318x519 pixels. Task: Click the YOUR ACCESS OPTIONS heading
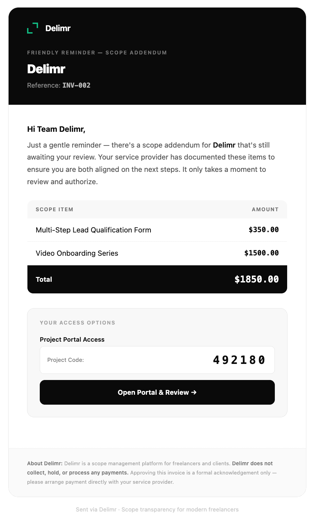coord(77,323)
